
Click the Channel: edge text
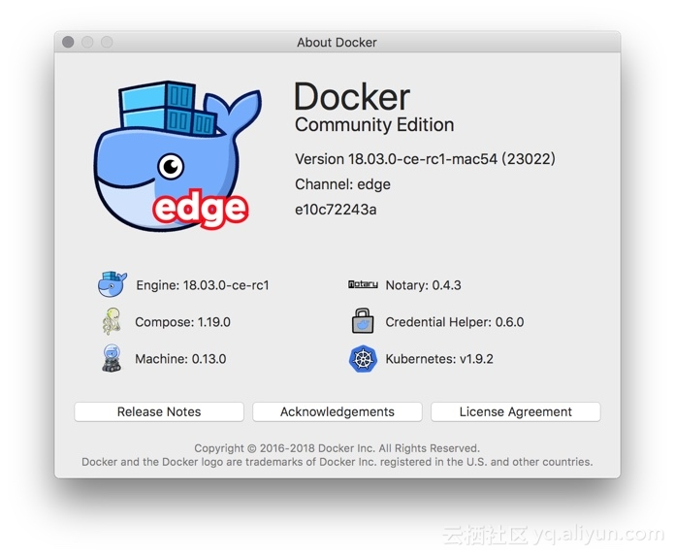[342, 184]
